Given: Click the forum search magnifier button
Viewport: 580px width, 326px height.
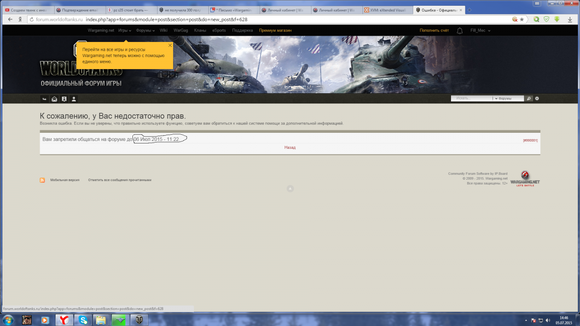Looking at the screenshot, I should [529, 99].
